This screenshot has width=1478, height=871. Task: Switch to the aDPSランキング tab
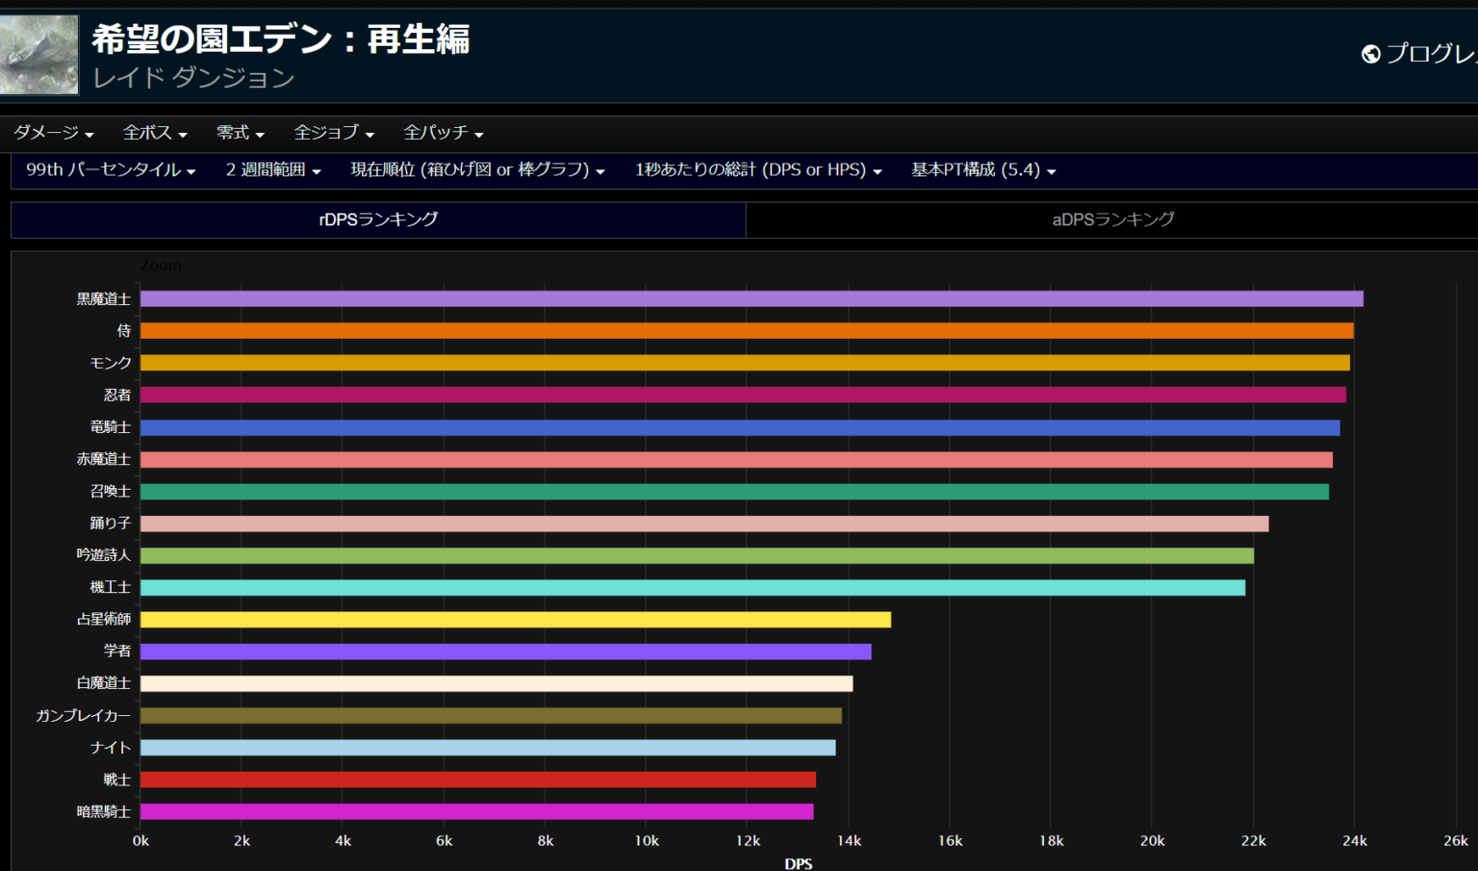click(1110, 219)
